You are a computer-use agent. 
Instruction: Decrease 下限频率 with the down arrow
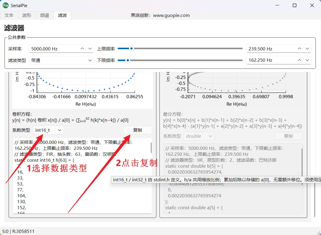[307, 60]
